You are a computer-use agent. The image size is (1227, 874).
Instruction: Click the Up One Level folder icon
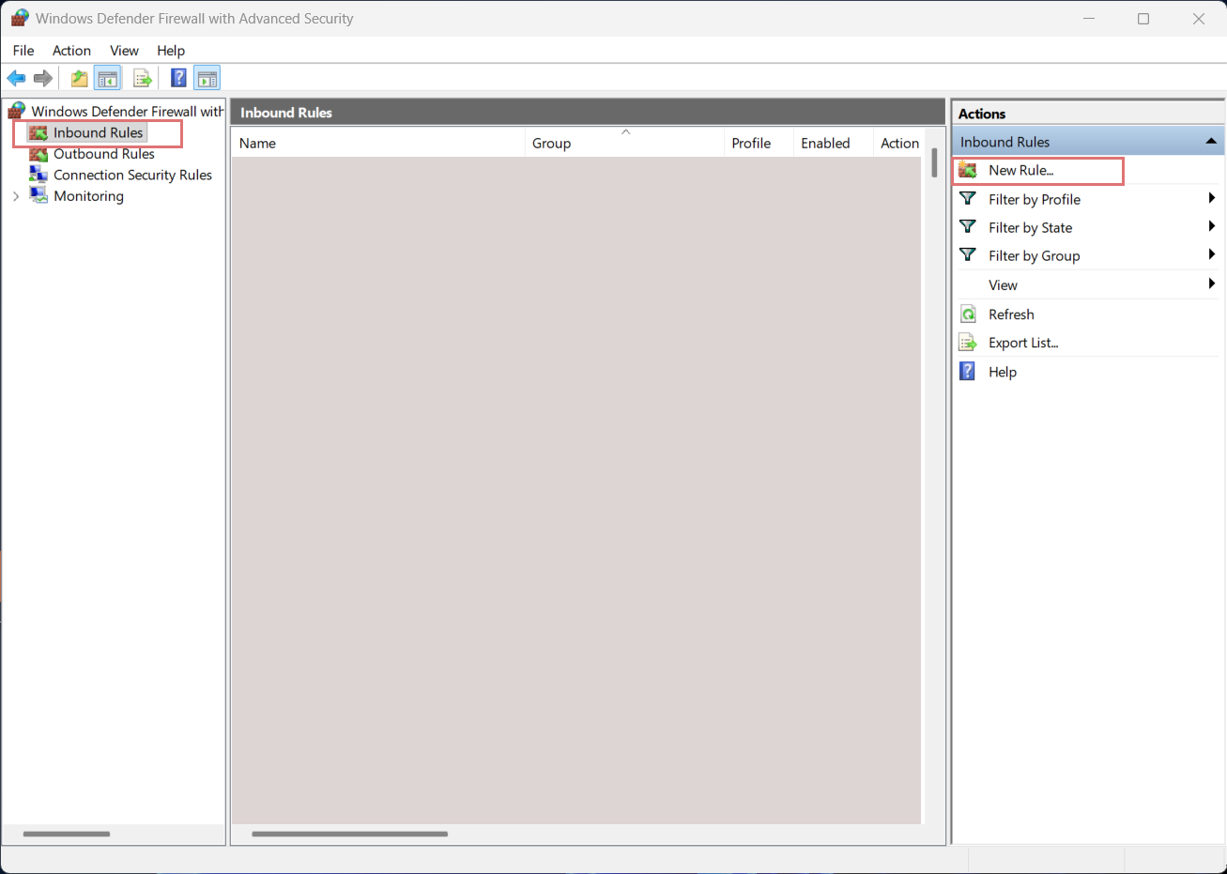tap(80, 78)
